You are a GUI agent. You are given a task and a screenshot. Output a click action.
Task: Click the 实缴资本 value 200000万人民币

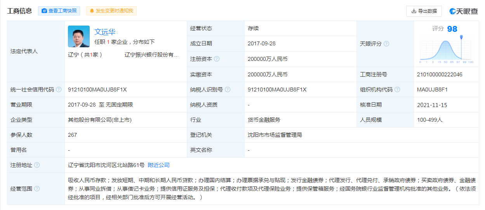[x=268, y=74]
